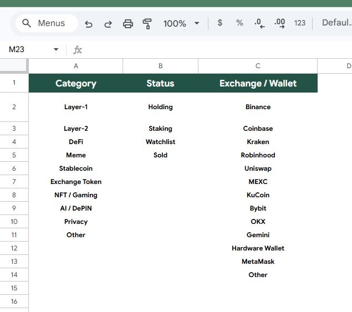Select the Layer-2 cell
The image size is (352, 312).
(76, 129)
